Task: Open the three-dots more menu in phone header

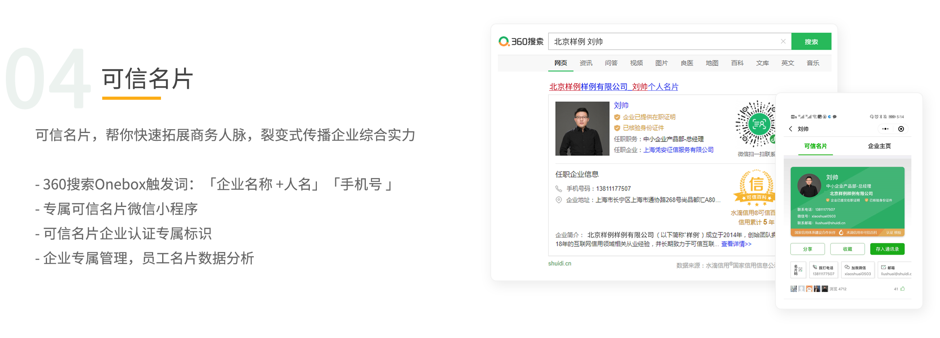Action: click(x=885, y=129)
